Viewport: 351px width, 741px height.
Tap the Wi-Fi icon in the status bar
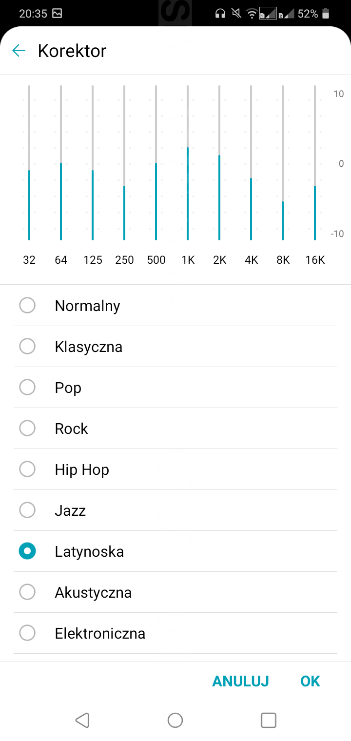(x=252, y=14)
